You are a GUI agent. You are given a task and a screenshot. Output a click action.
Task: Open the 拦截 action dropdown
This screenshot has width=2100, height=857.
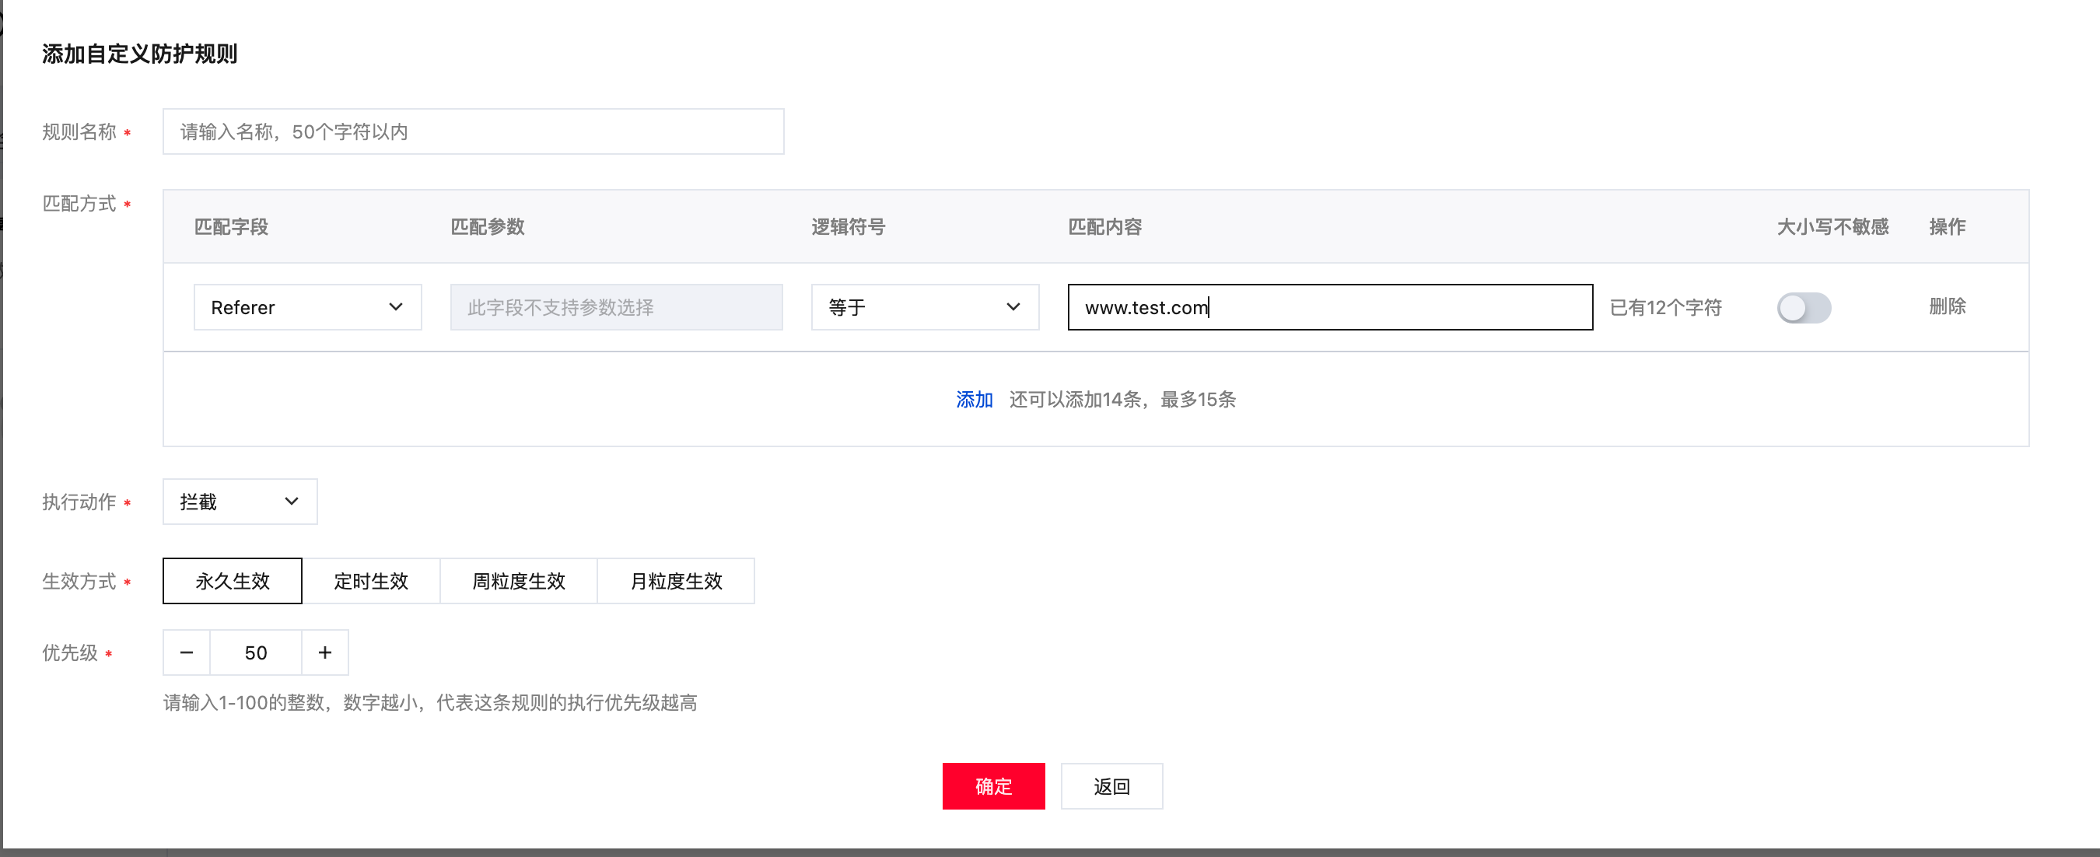[x=240, y=501]
